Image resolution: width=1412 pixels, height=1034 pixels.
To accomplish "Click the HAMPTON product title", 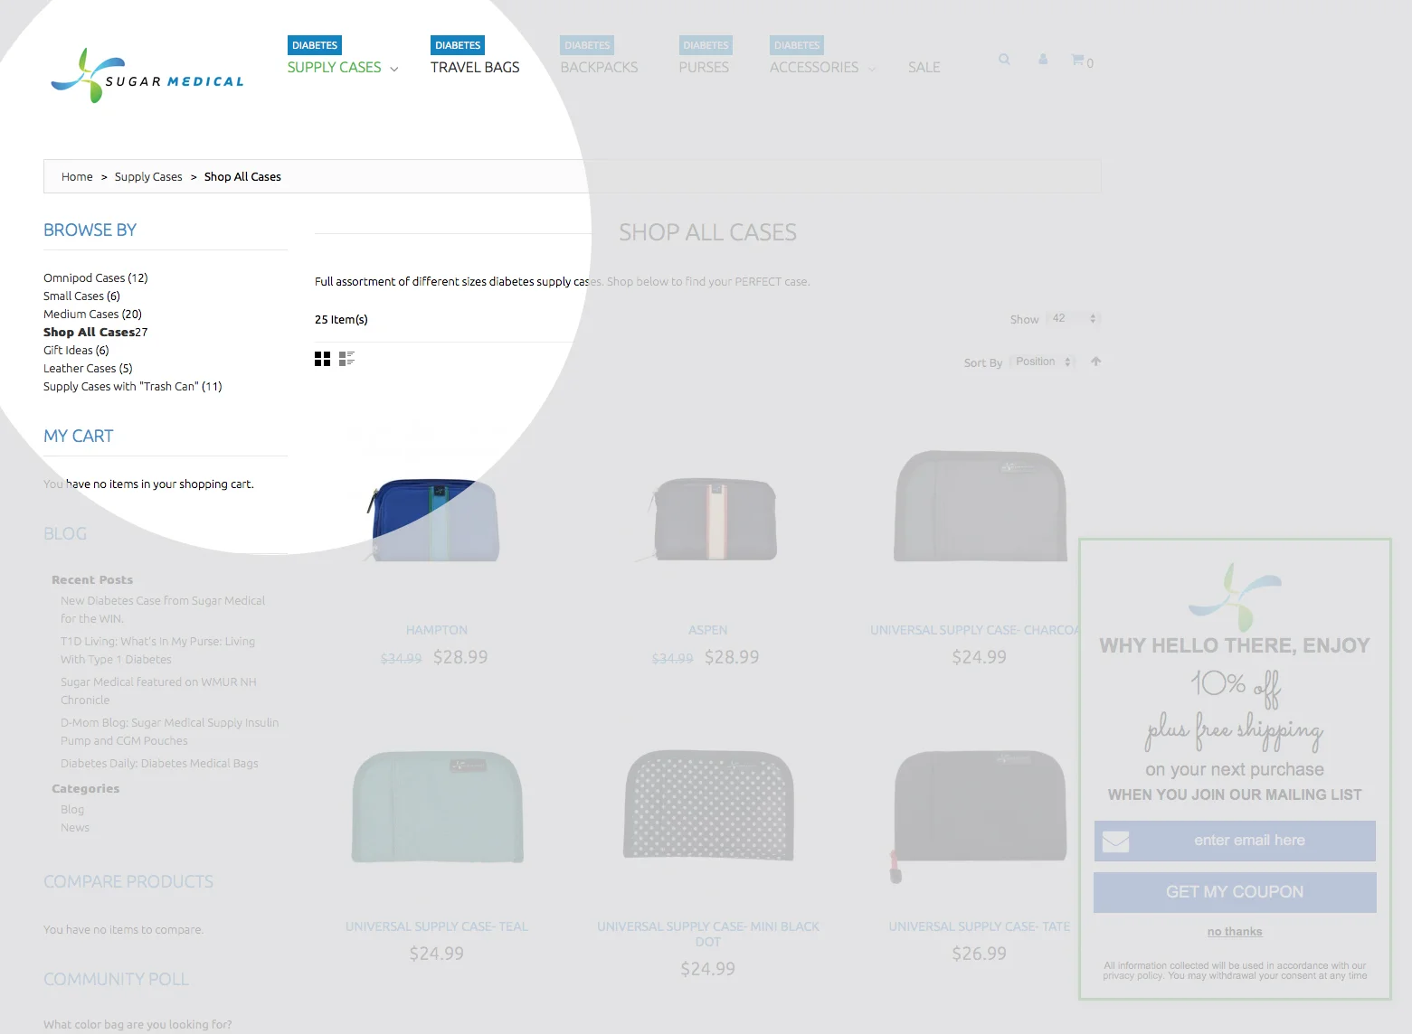I will point(437,630).
